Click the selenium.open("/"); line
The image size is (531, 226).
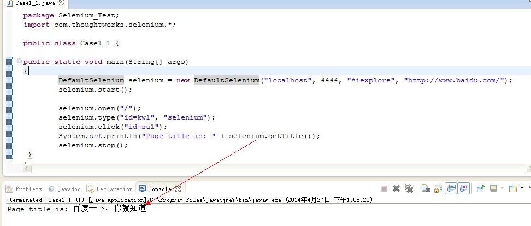pos(99,108)
